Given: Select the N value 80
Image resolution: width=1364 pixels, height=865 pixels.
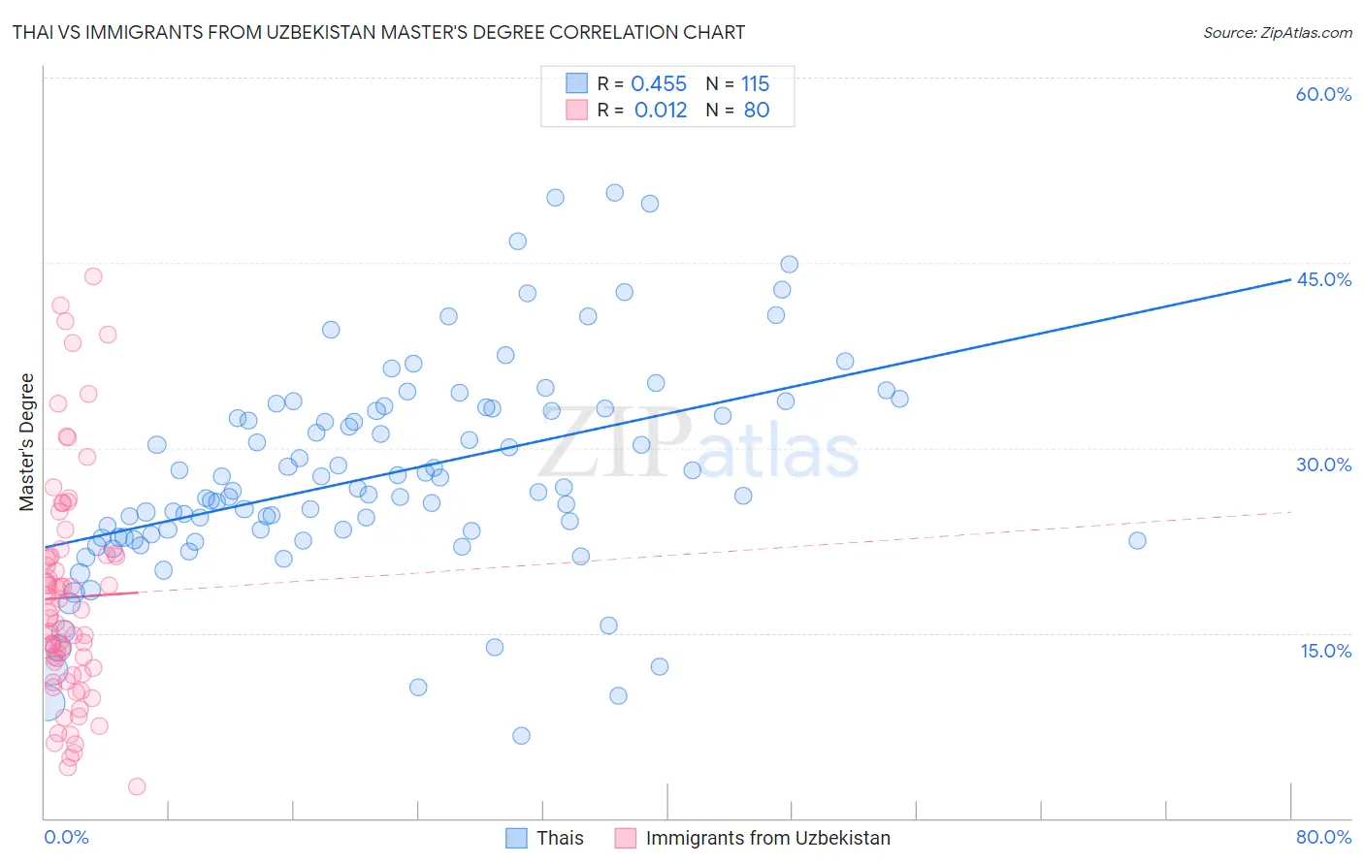Looking at the screenshot, I should point(757,110).
